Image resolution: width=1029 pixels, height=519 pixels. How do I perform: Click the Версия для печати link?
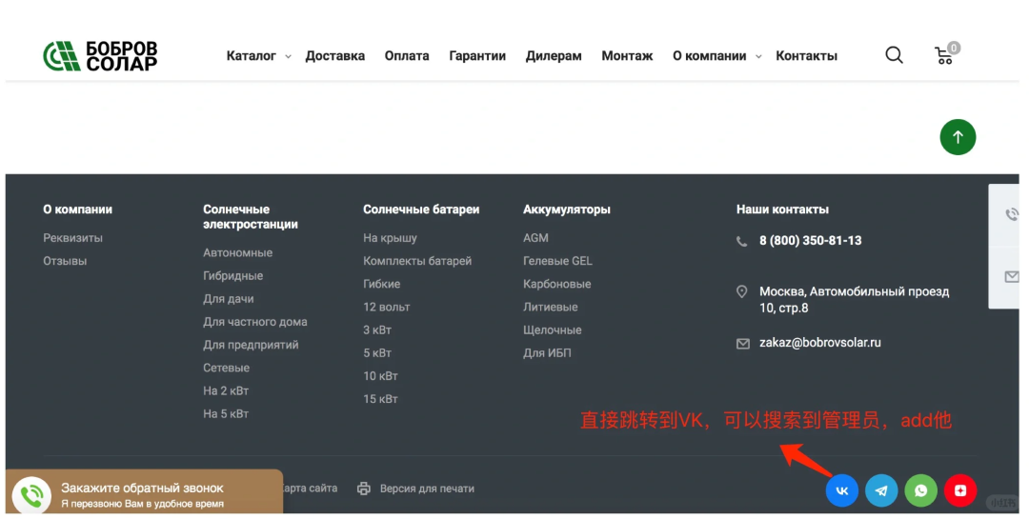pyautogui.click(x=426, y=489)
